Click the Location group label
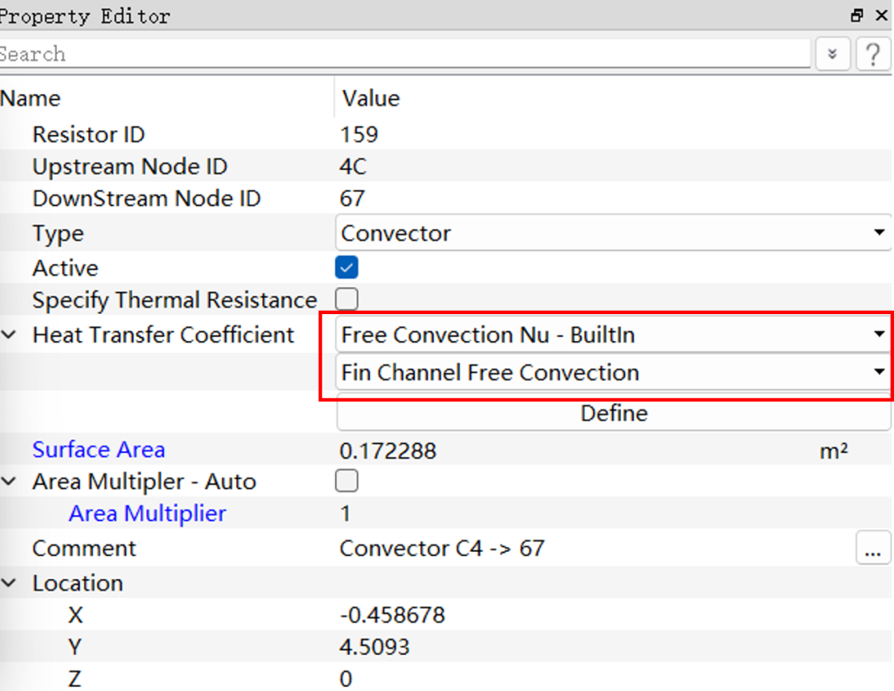 click(78, 583)
